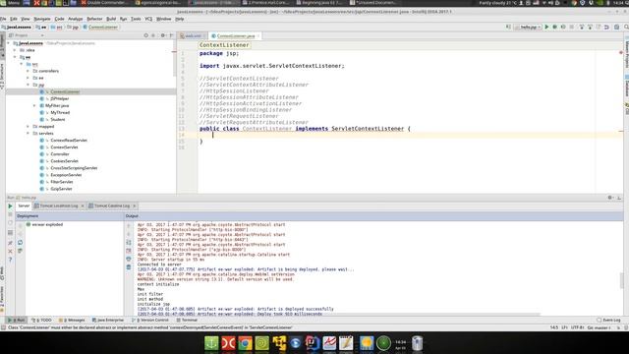Switch to the Tomcat Localhost Log tab
Image resolution: width=629 pixels, height=354 pixels.
point(59,206)
